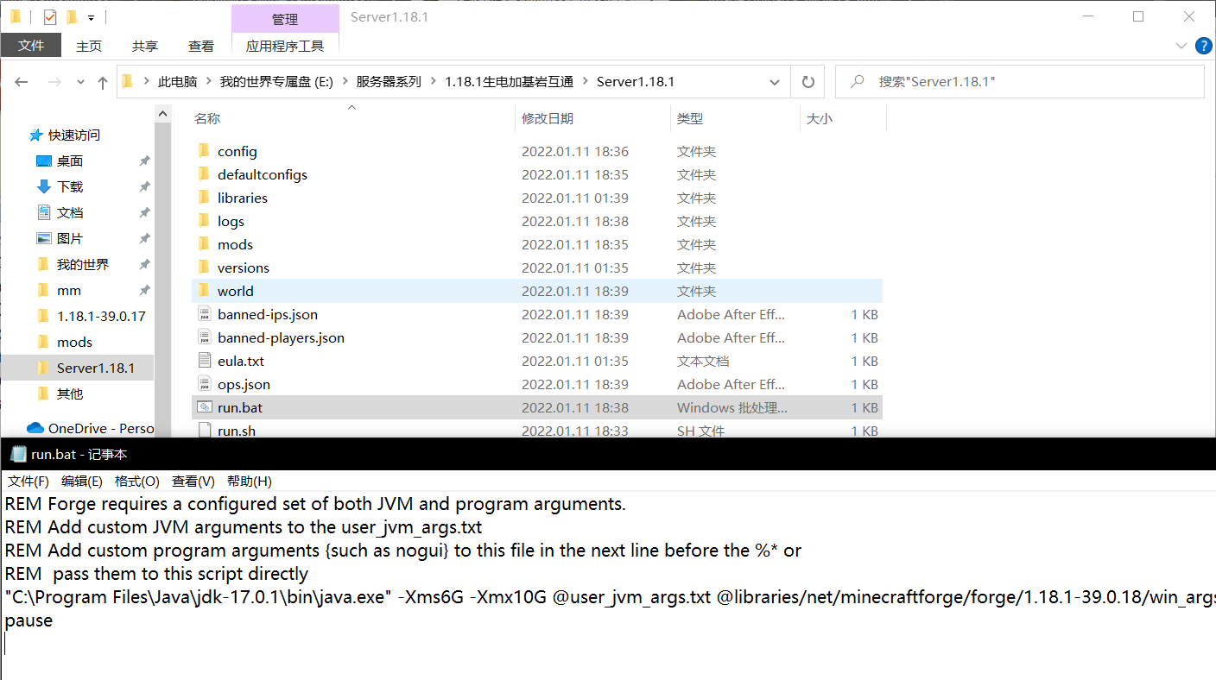Open Explorer help question mark icon
1216x680 pixels.
click(1203, 46)
